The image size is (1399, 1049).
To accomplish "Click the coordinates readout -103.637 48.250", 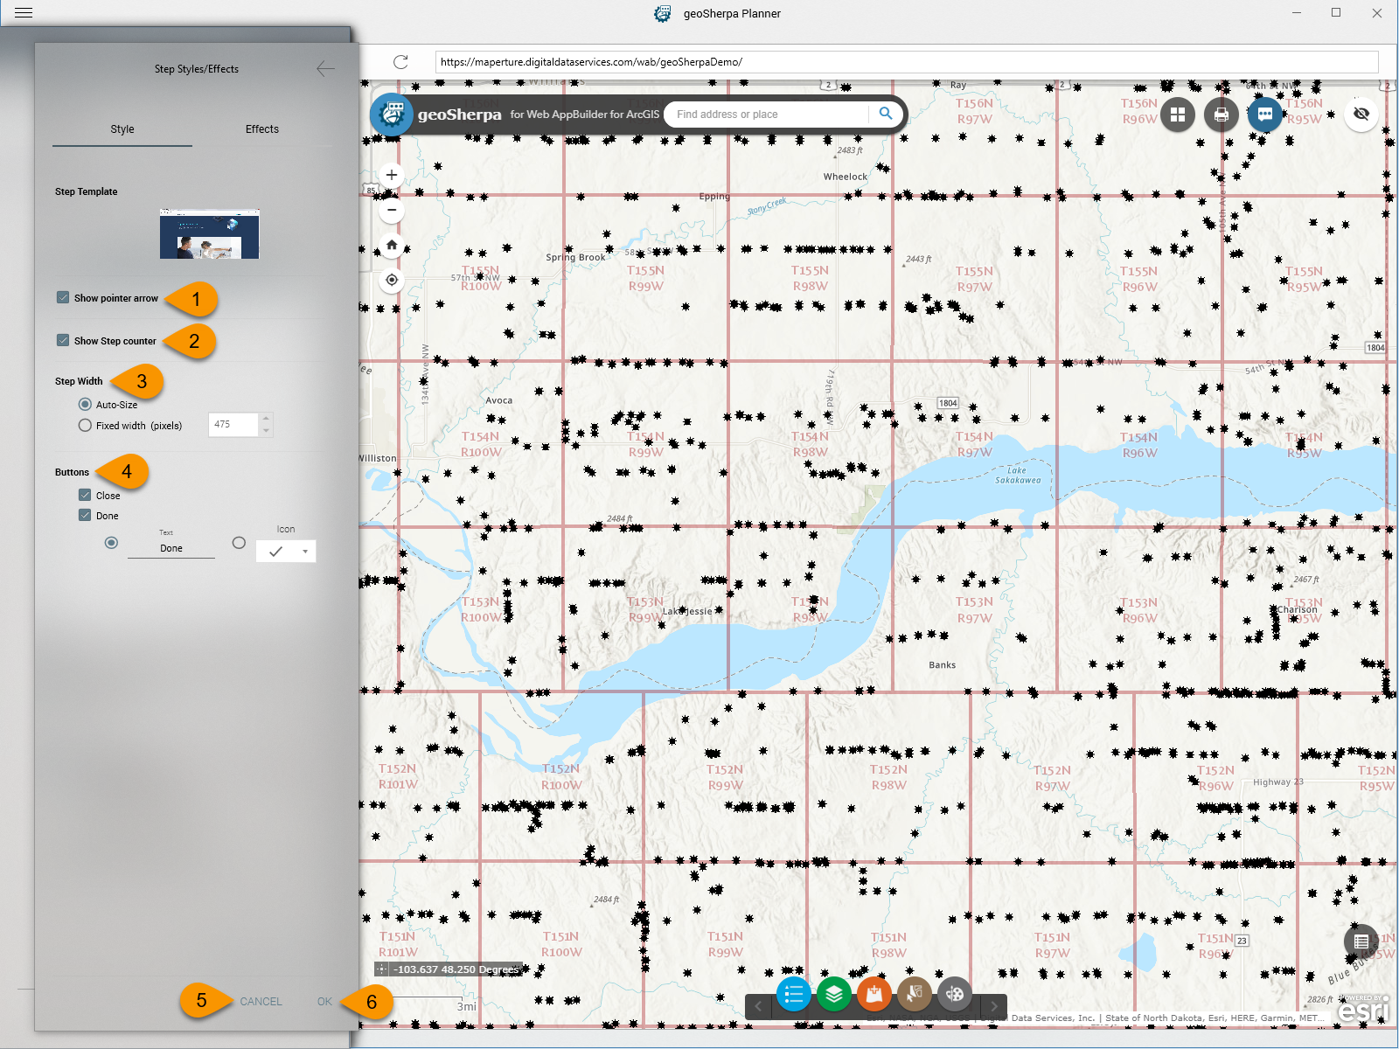I will pos(456,969).
